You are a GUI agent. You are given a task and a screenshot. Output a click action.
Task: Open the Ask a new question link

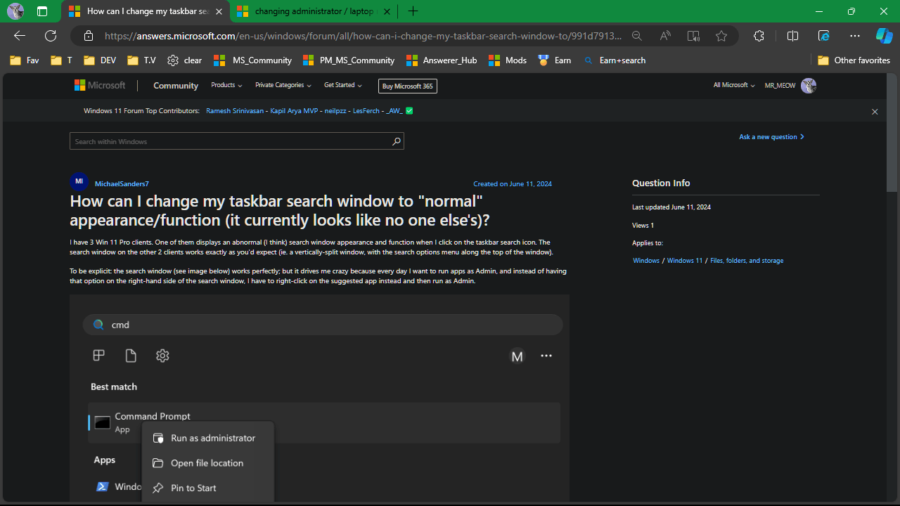[768, 136]
